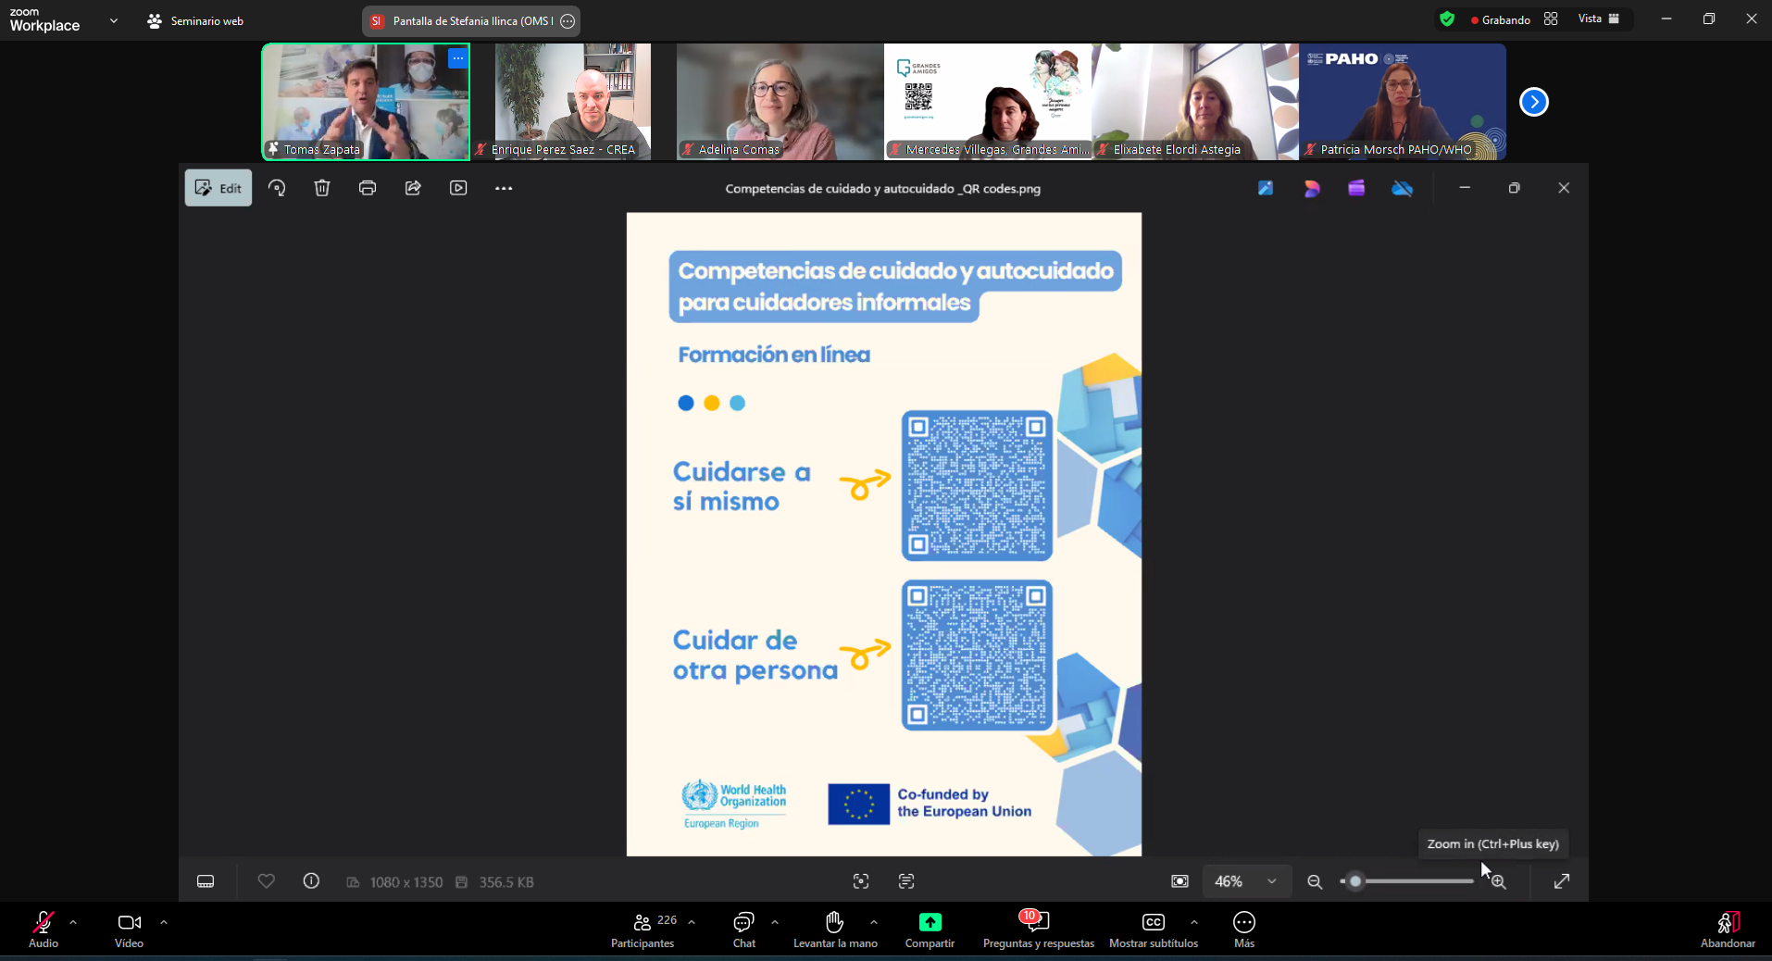Share the image
This screenshot has width=1772, height=961.
(x=412, y=188)
